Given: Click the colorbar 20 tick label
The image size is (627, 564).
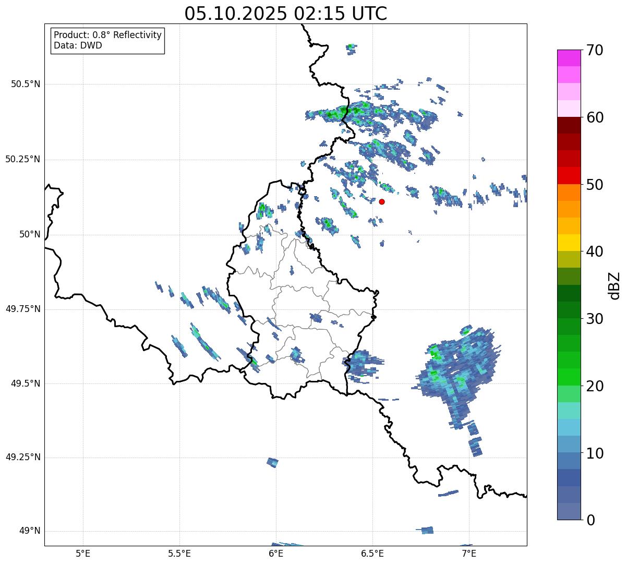Looking at the screenshot, I should [x=595, y=386].
